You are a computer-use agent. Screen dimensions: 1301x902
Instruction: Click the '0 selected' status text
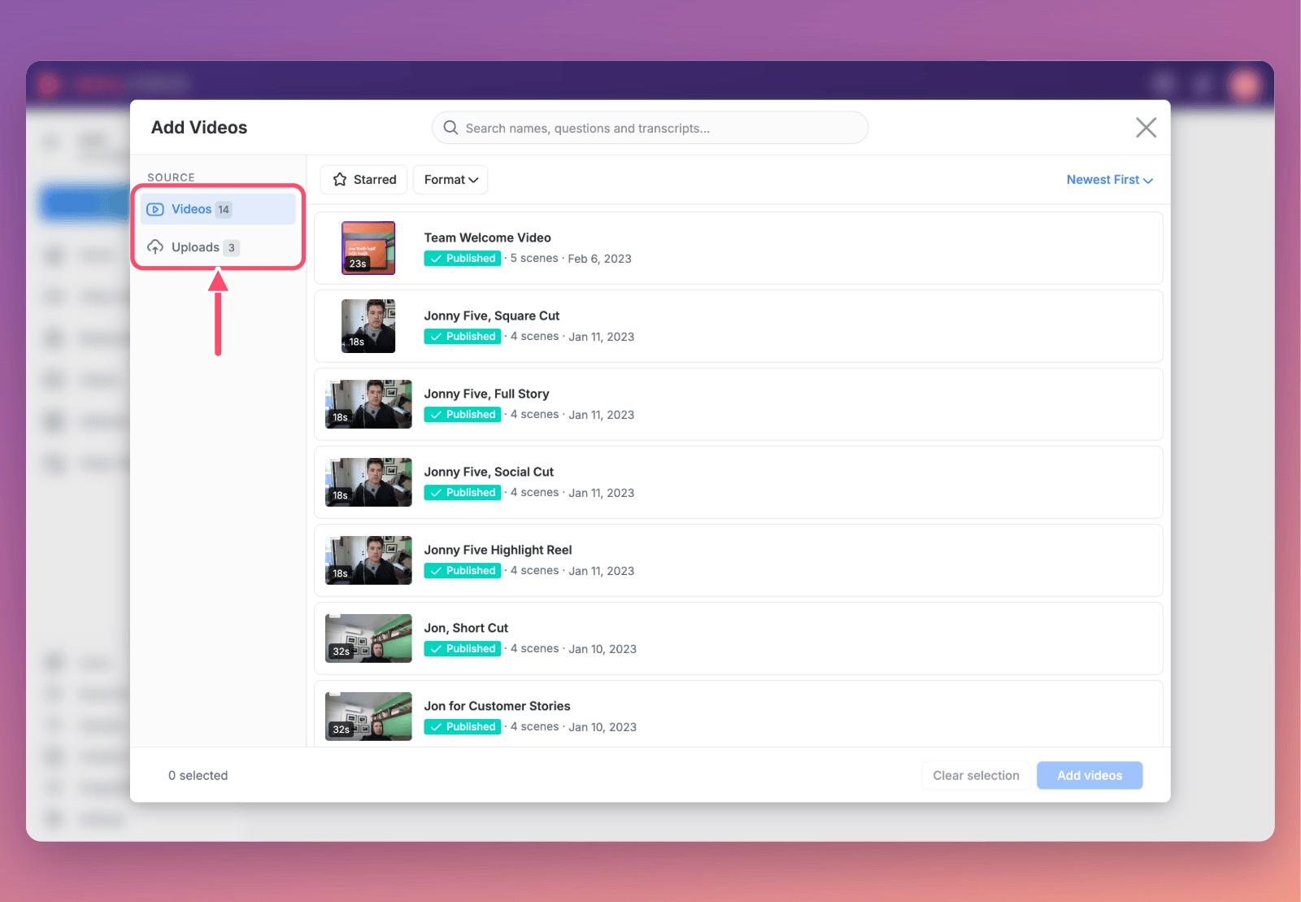(198, 775)
